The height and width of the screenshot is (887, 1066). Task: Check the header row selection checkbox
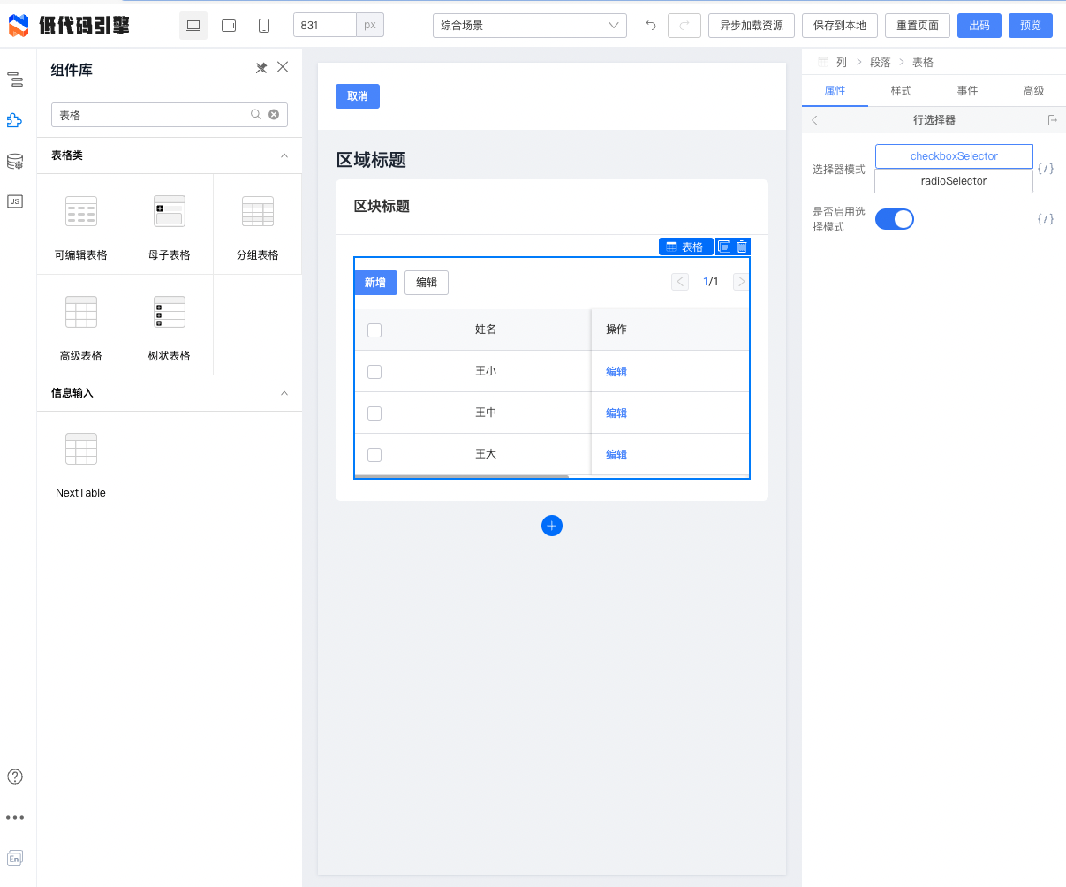(x=374, y=330)
